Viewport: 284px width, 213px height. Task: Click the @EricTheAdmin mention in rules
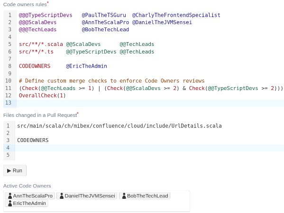coord(86,66)
